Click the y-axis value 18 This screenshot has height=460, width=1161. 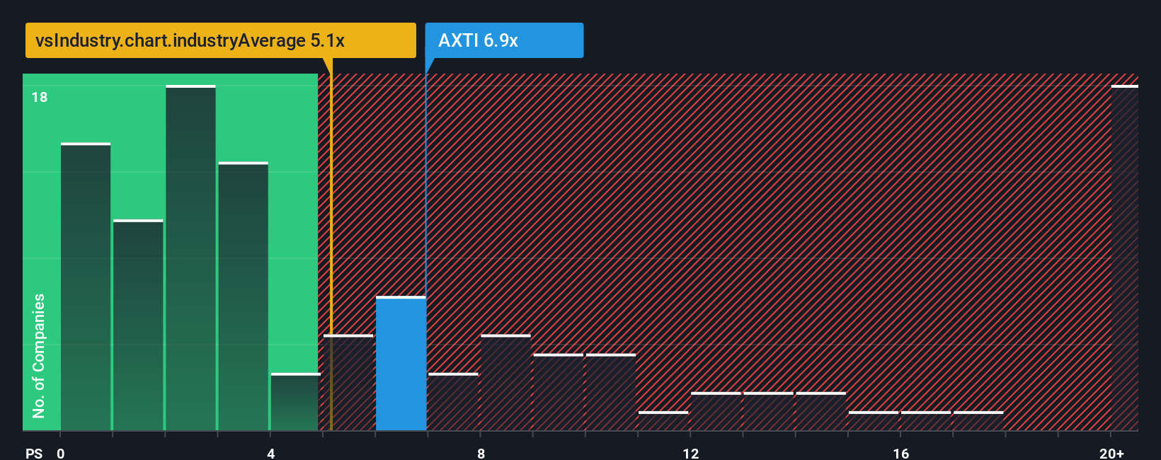[x=40, y=97]
